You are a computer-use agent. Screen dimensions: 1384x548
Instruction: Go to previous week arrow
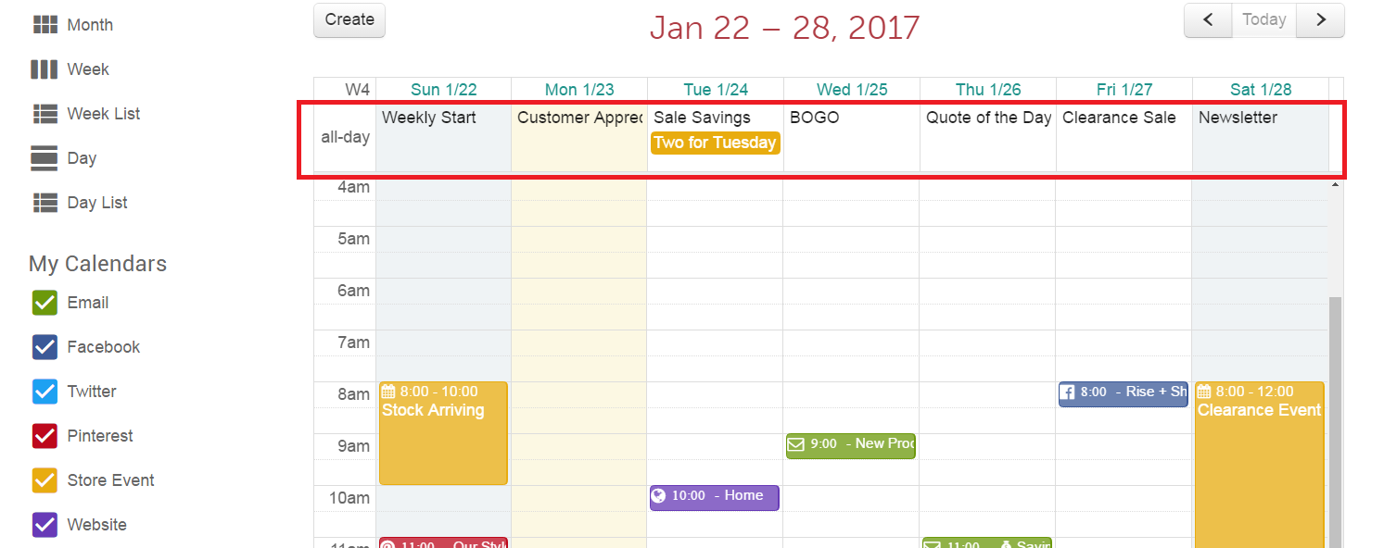(x=1209, y=20)
